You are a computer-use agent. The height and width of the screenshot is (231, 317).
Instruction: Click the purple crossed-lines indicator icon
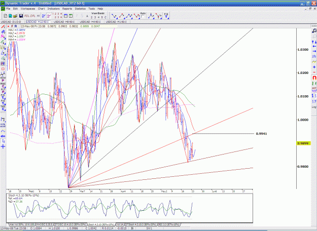click(x=49, y=16)
